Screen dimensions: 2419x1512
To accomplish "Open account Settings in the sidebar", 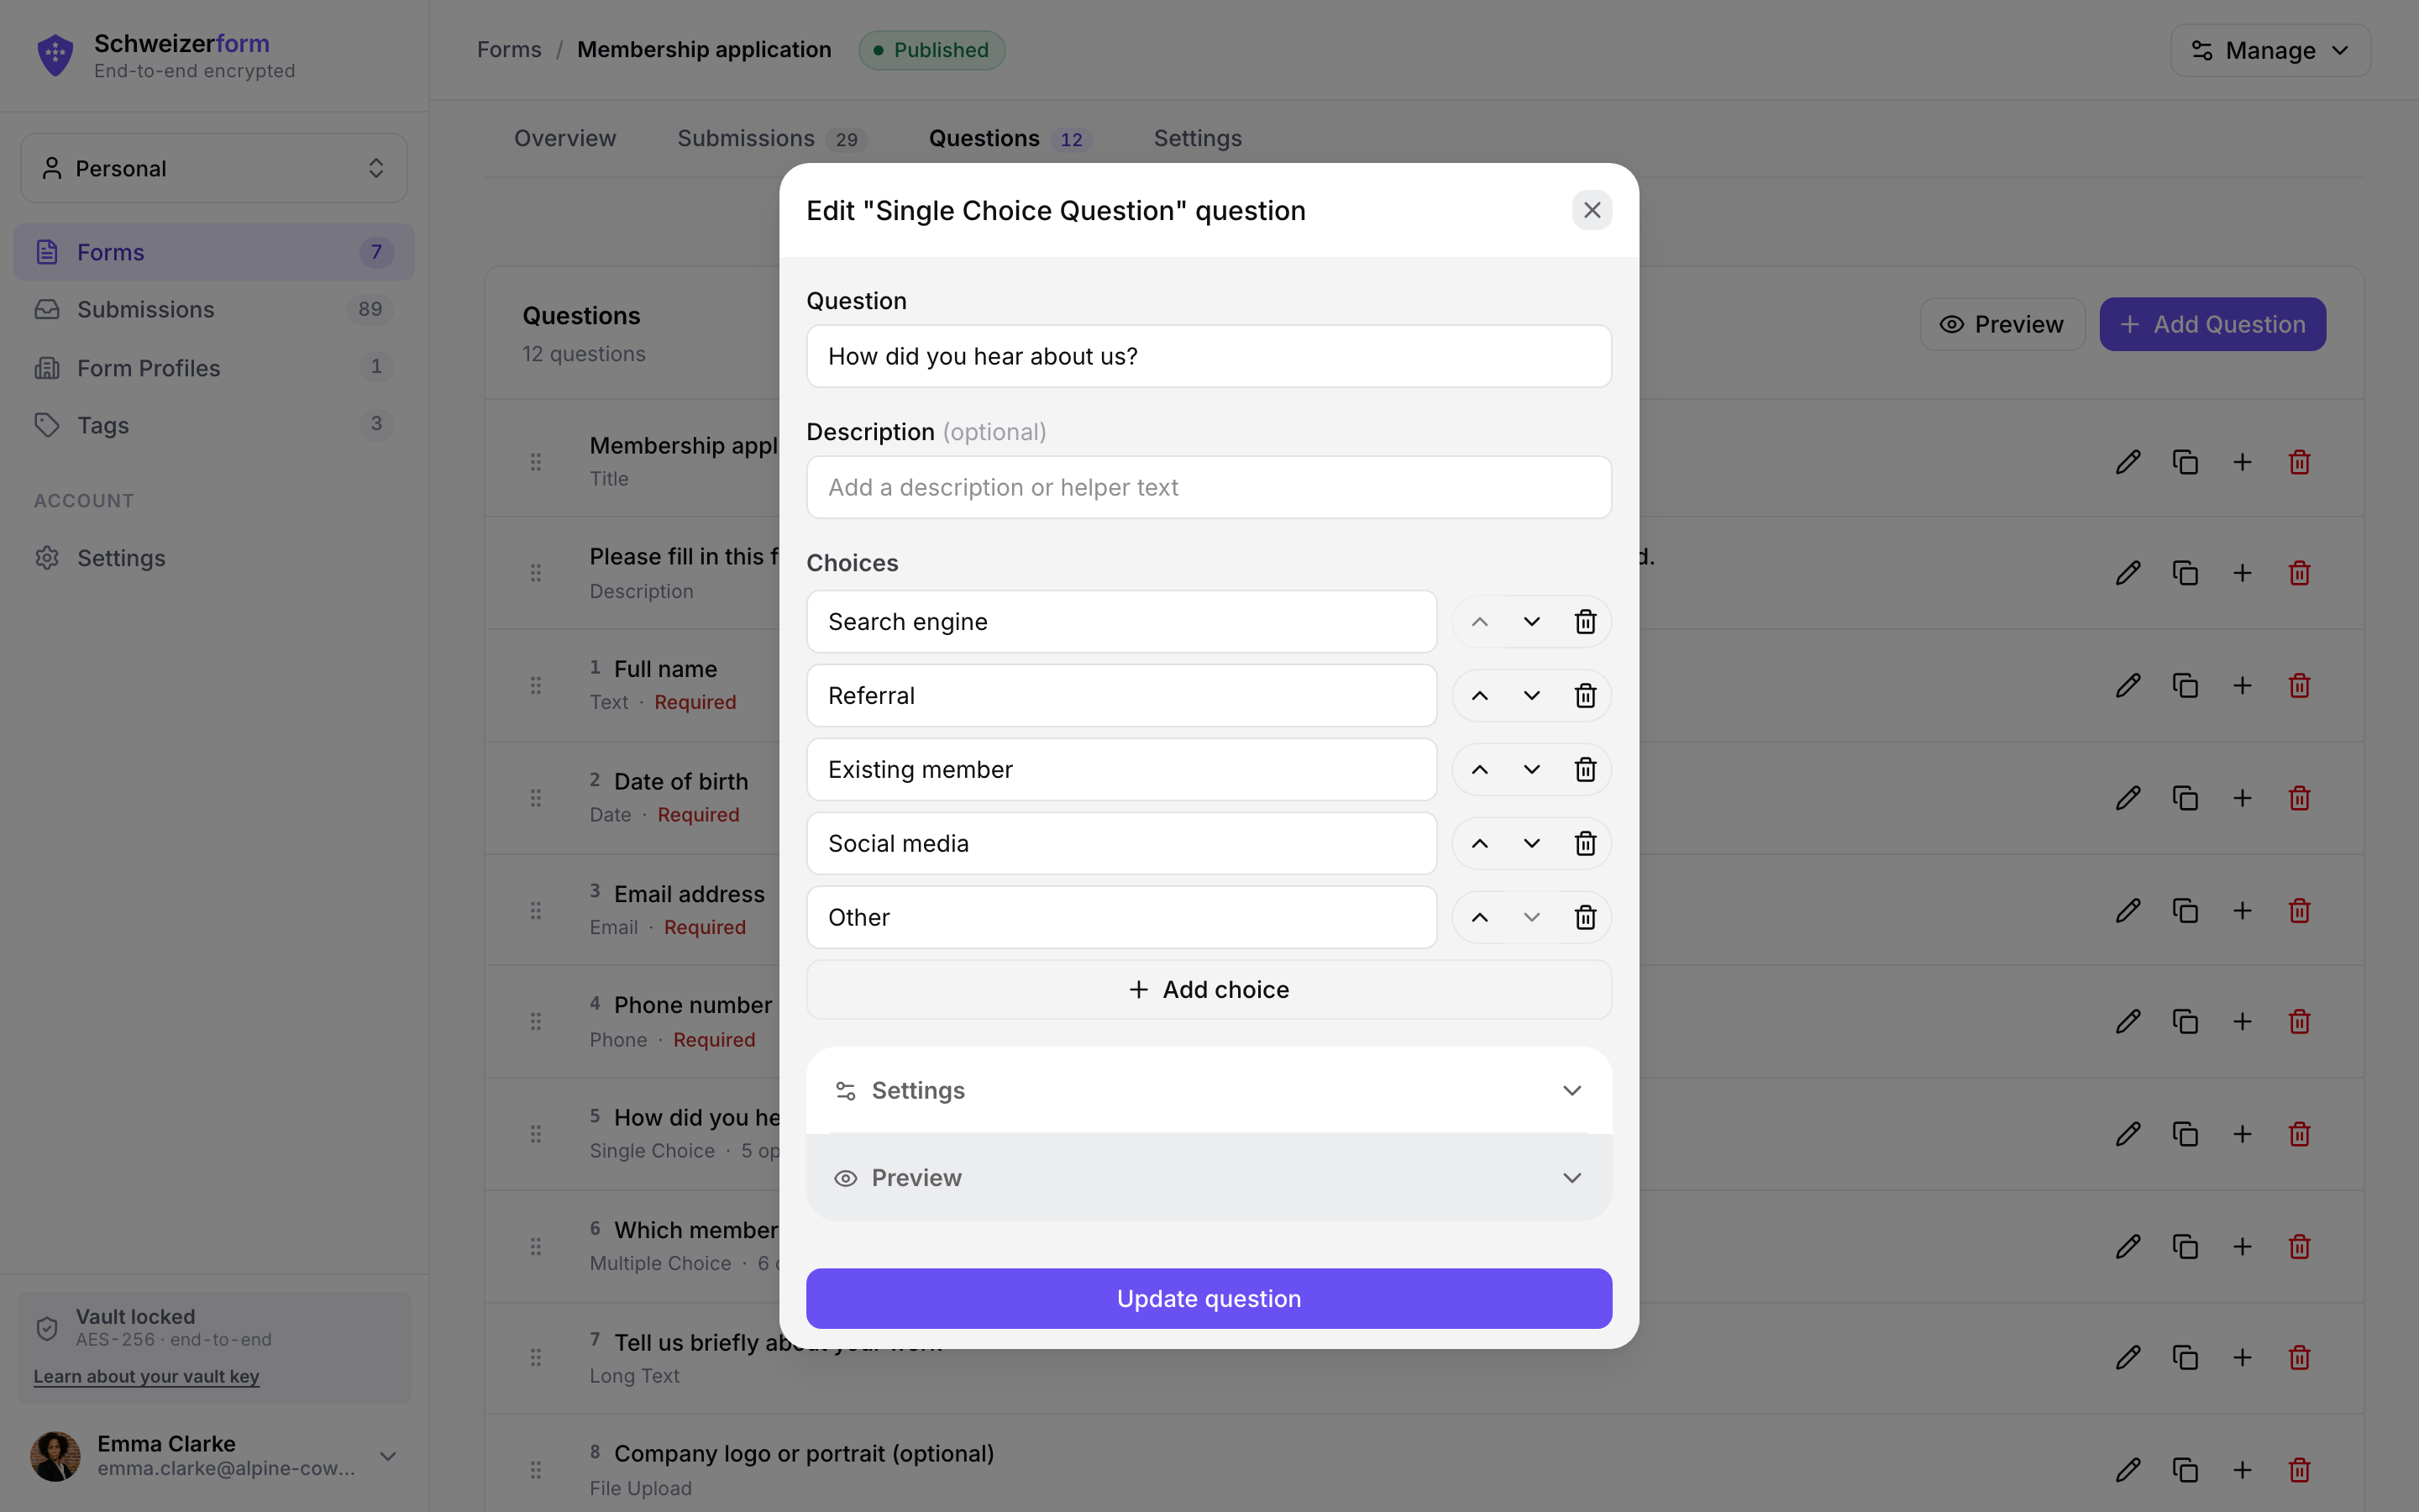I will click(214, 558).
